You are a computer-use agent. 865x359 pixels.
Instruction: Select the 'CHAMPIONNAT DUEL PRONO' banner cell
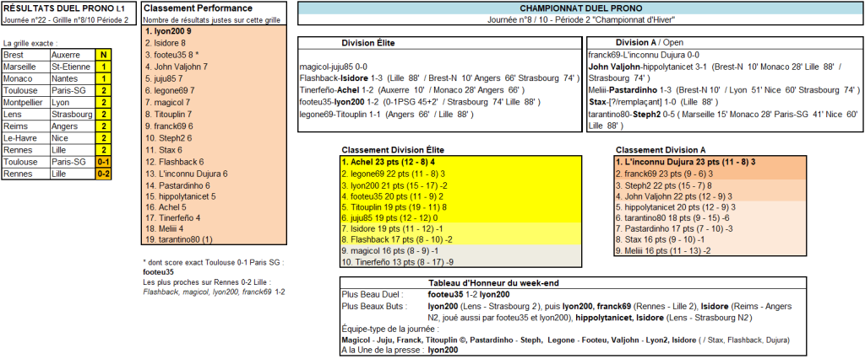[580, 8]
